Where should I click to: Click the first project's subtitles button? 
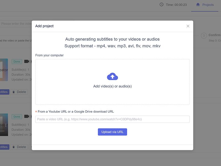[4, 92]
